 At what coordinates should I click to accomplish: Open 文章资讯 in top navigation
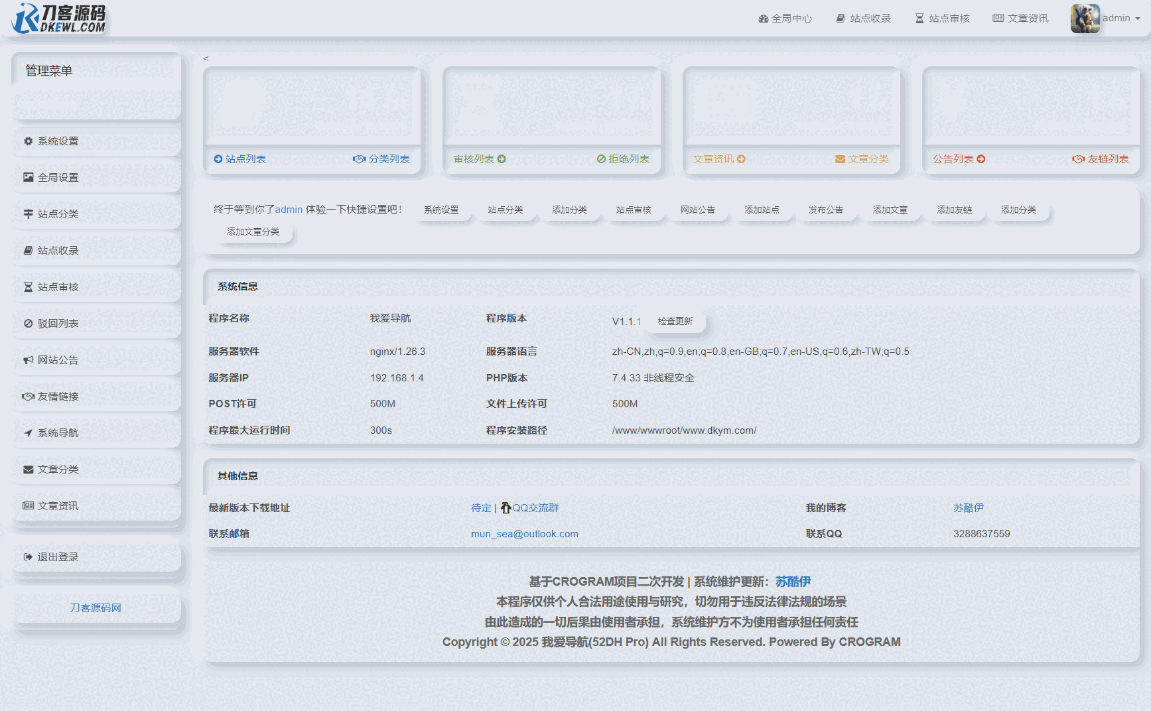(x=1020, y=19)
